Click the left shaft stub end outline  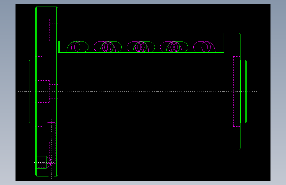(32, 92)
